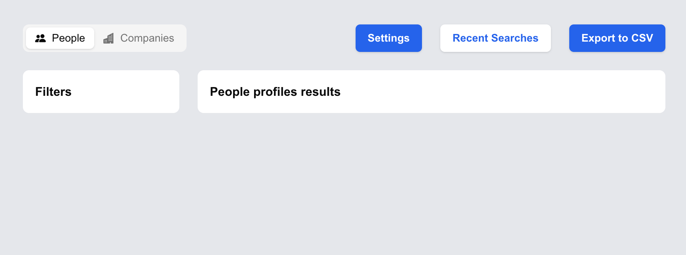
Task: Expand the Filters card
Action: [x=101, y=92]
